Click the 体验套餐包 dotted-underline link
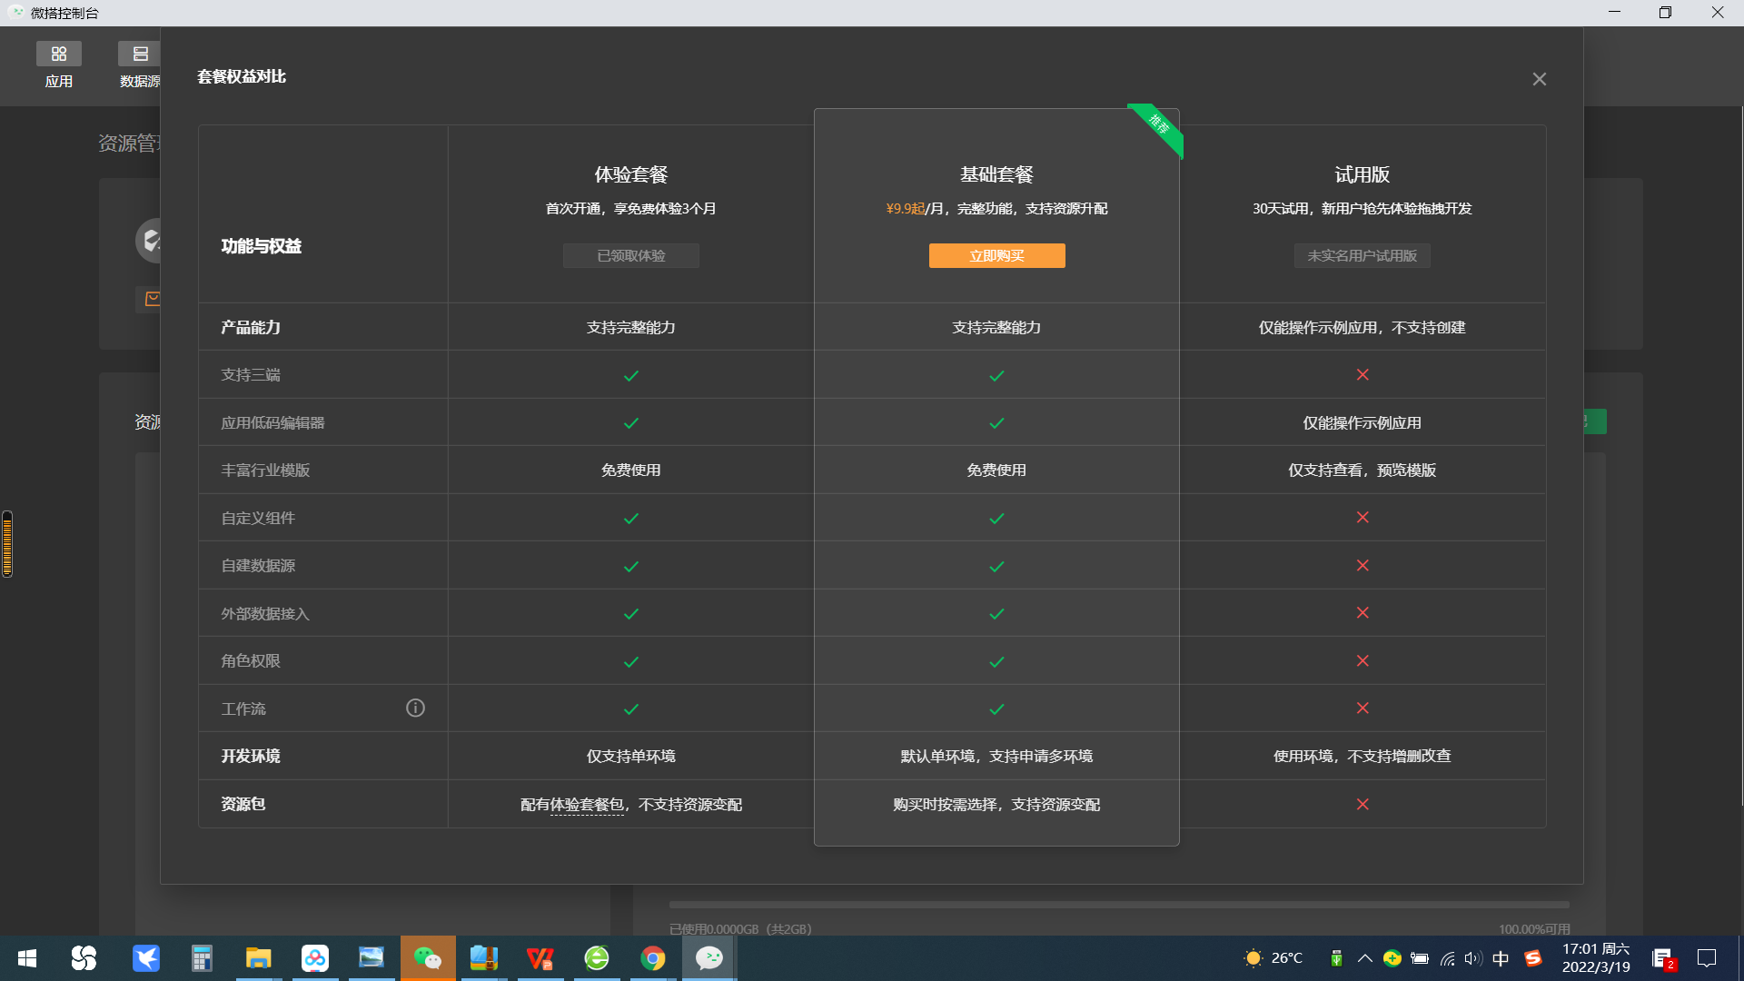Viewport: 1744px width, 981px height. (x=587, y=805)
